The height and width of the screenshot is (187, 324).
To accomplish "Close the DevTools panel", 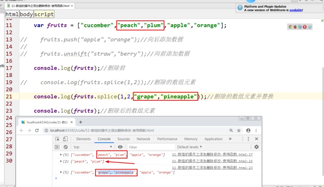I will (256, 139).
